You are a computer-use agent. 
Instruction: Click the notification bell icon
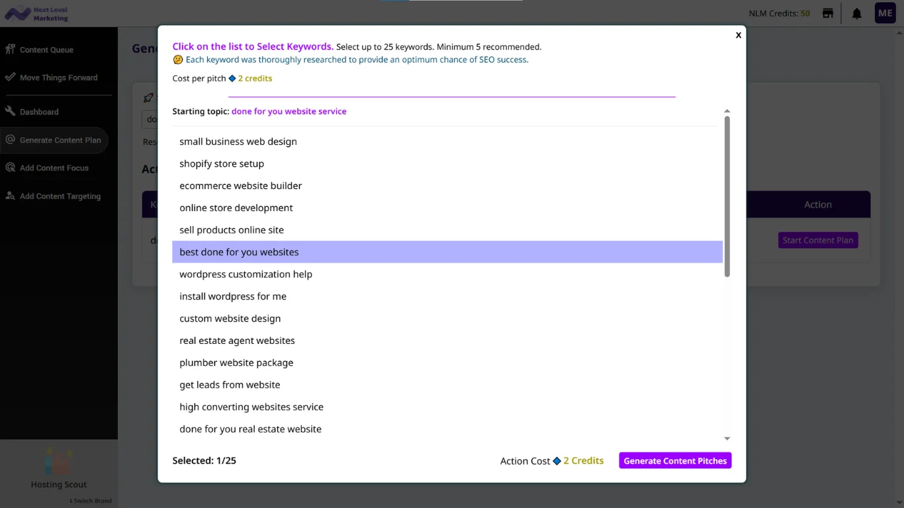[856, 14]
